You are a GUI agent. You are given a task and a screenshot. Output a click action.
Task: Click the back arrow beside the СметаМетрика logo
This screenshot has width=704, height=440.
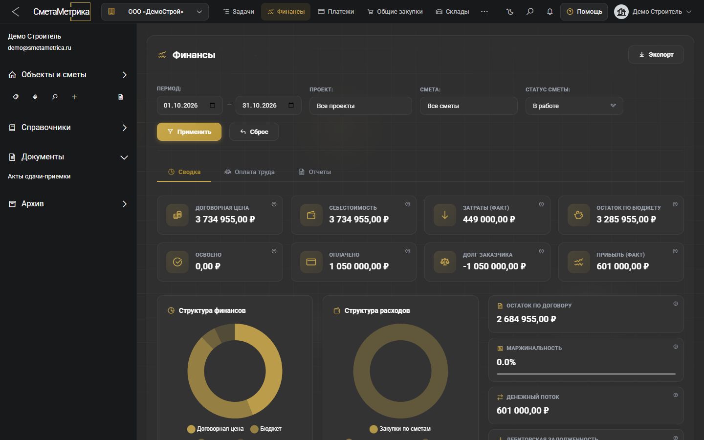(x=16, y=12)
